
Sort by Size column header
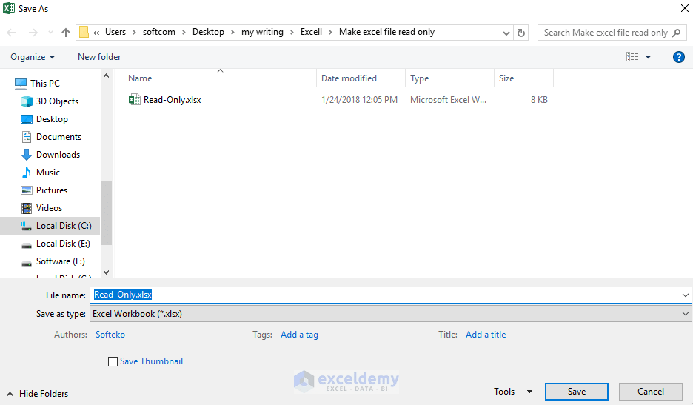point(506,78)
